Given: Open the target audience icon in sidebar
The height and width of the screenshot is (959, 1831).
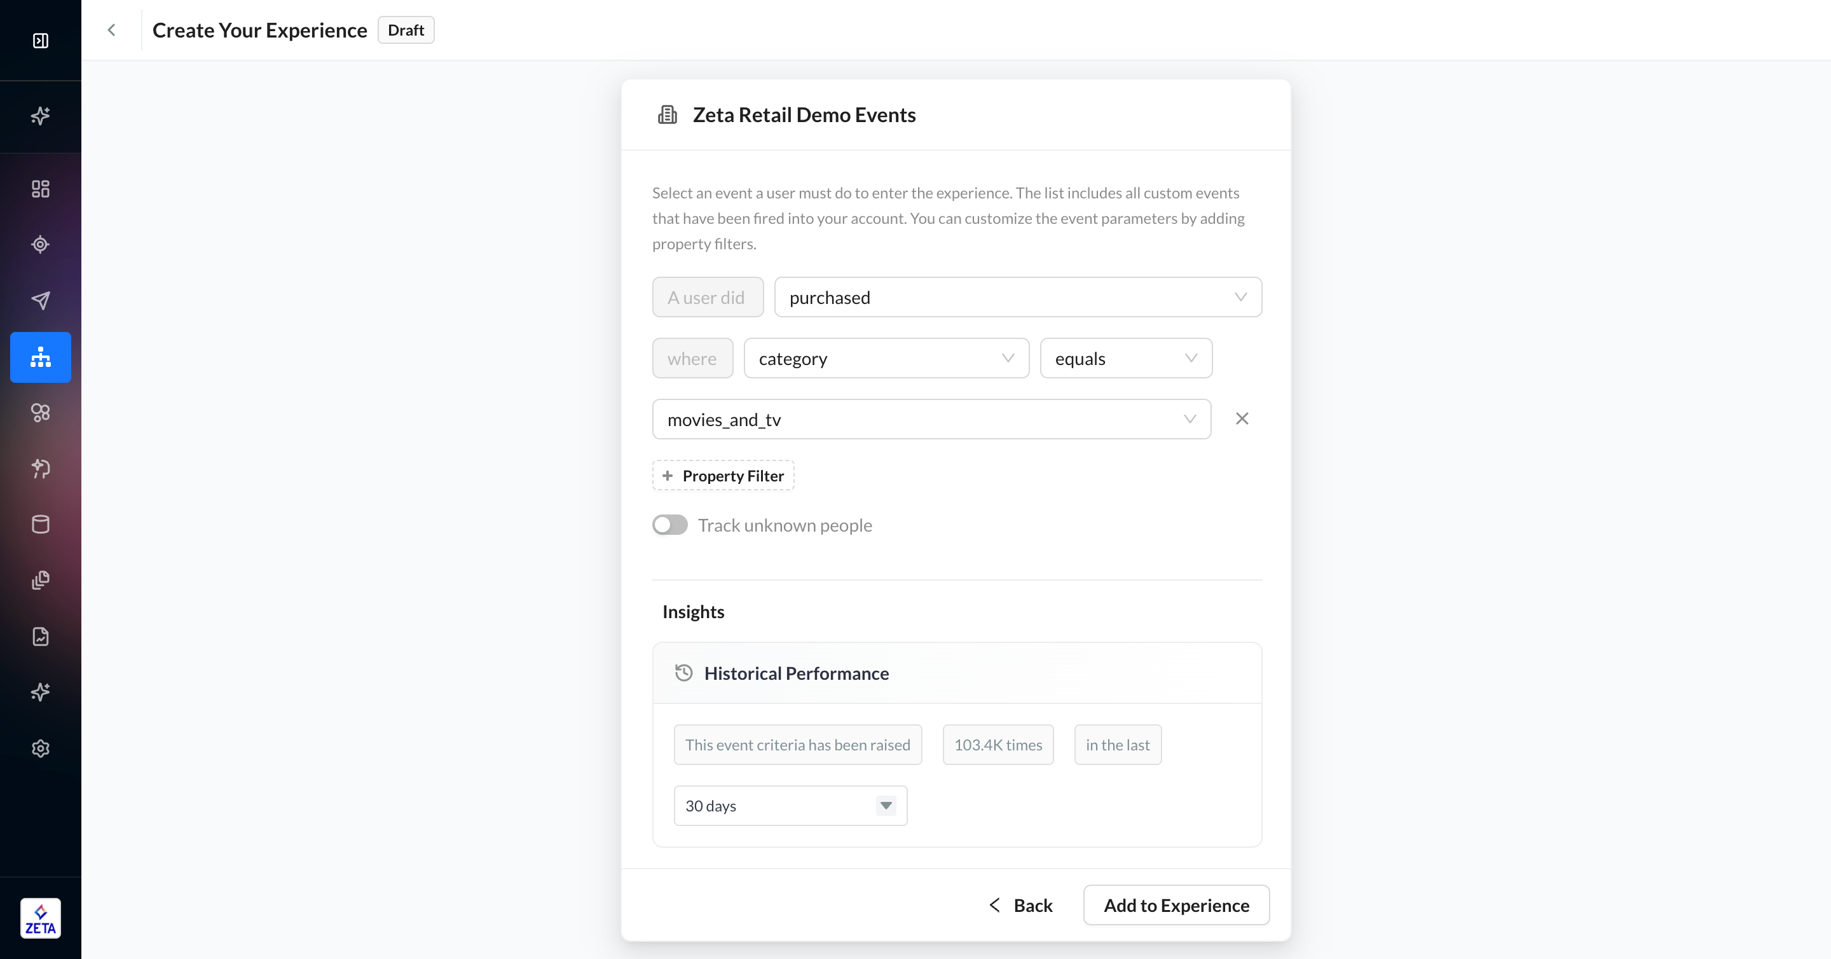Looking at the screenshot, I should [x=41, y=245].
